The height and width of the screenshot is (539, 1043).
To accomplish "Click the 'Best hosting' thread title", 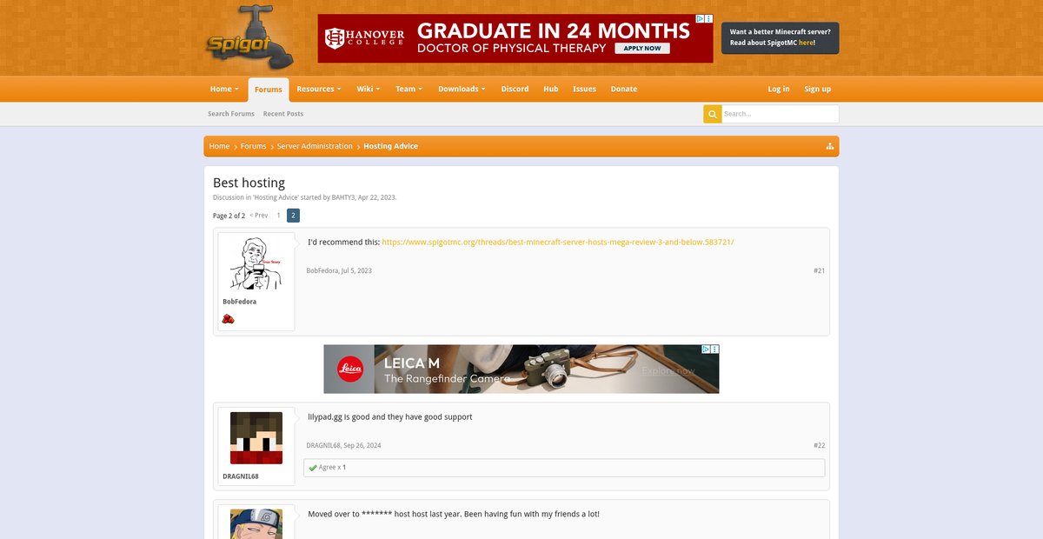I will coord(249,183).
